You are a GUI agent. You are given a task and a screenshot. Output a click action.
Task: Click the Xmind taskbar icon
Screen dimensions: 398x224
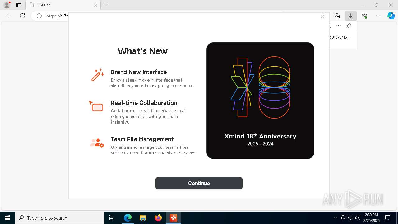coord(173,218)
